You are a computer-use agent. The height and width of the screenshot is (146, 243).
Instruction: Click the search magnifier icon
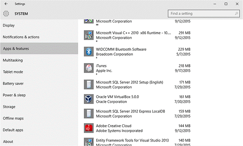tap(237, 14)
